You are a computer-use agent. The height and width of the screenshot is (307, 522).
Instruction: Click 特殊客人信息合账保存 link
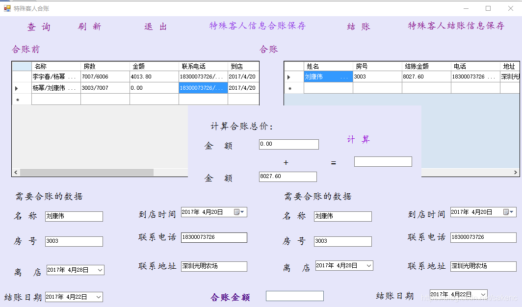tap(257, 26)
